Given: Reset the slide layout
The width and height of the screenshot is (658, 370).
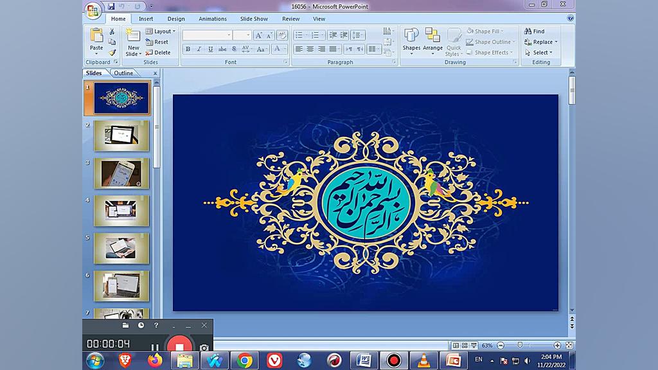Looking at the screenshot, I should [157, 42].
